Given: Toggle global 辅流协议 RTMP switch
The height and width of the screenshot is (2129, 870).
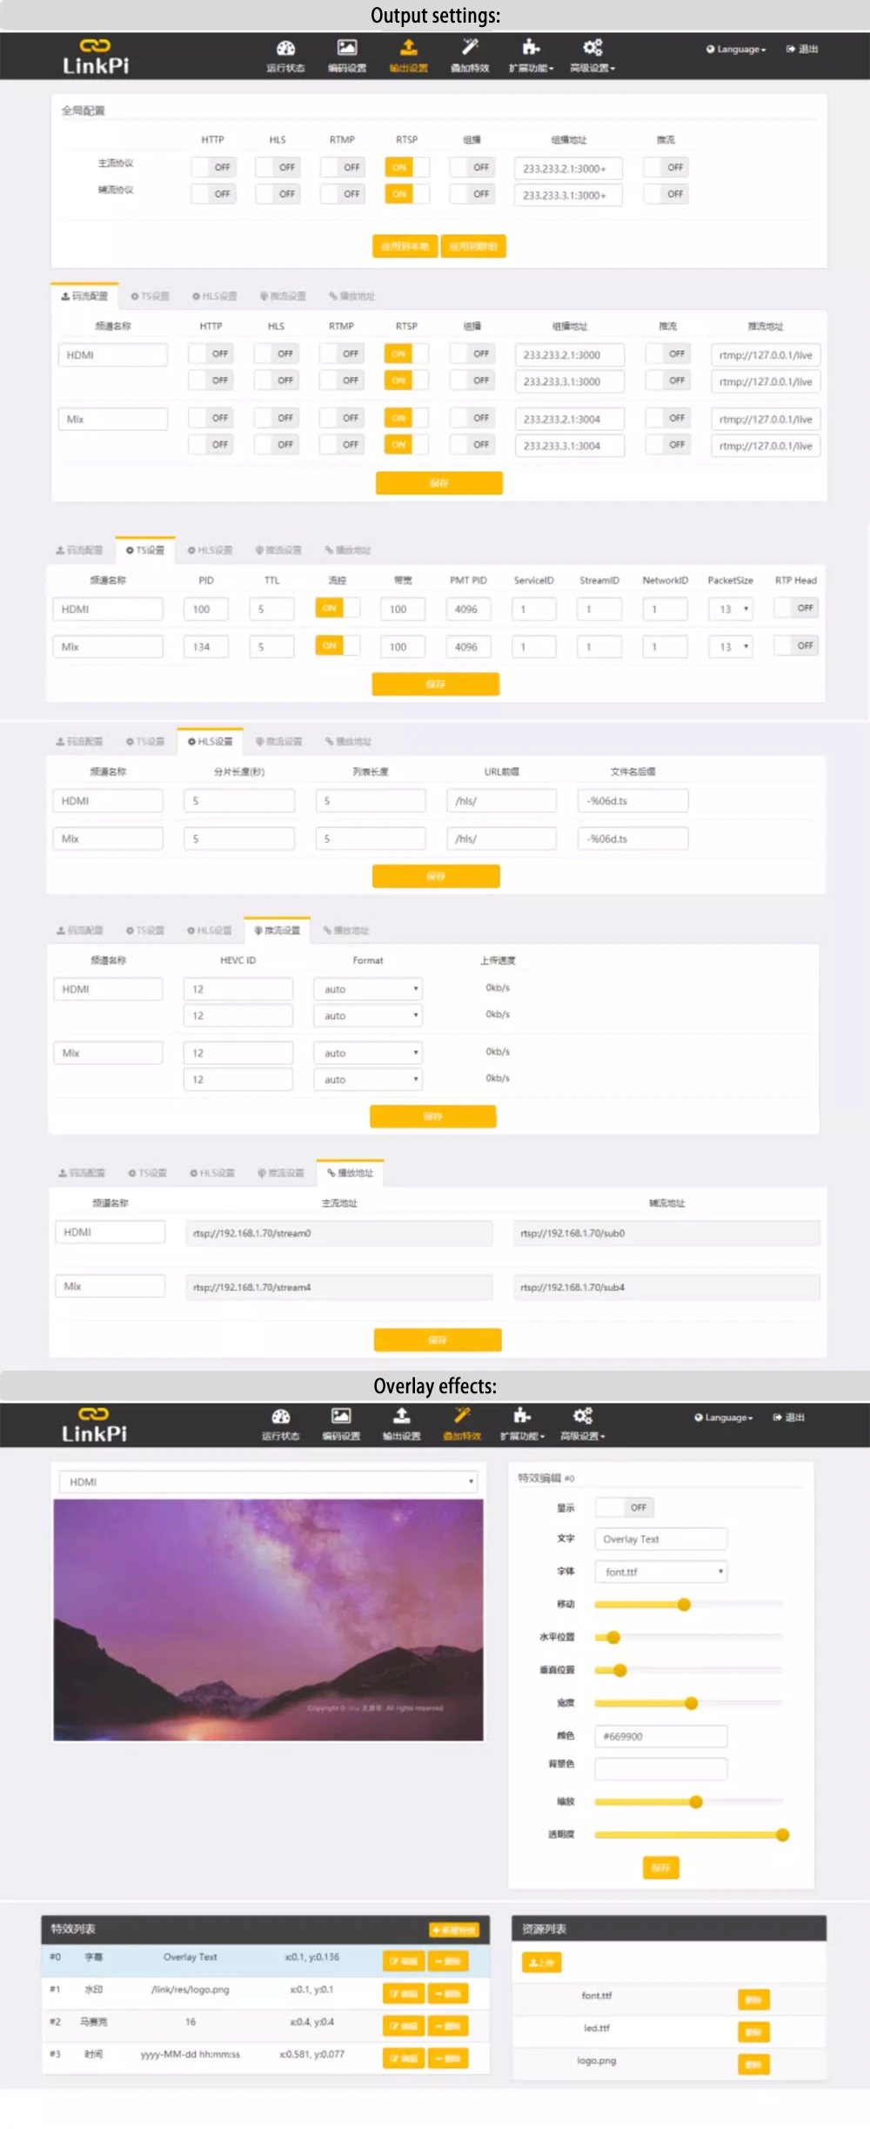Looking at the screenshot, I should click(x=342, y=194).
